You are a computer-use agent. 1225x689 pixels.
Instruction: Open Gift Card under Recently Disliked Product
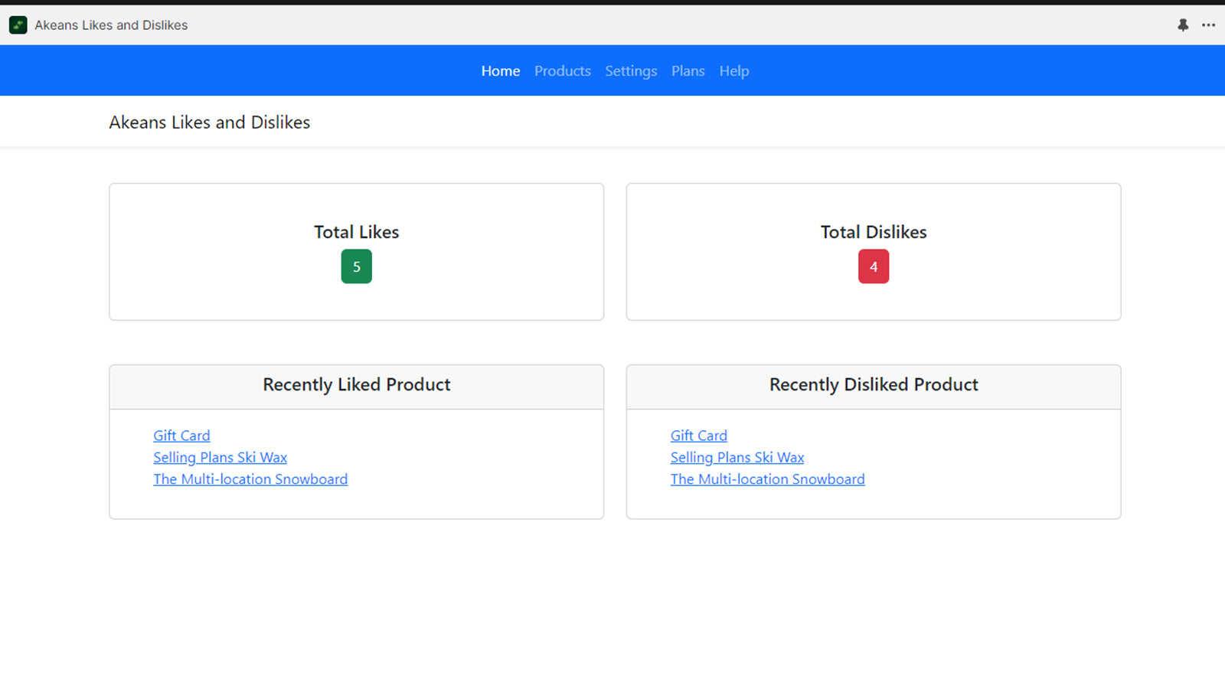point(698,436)
